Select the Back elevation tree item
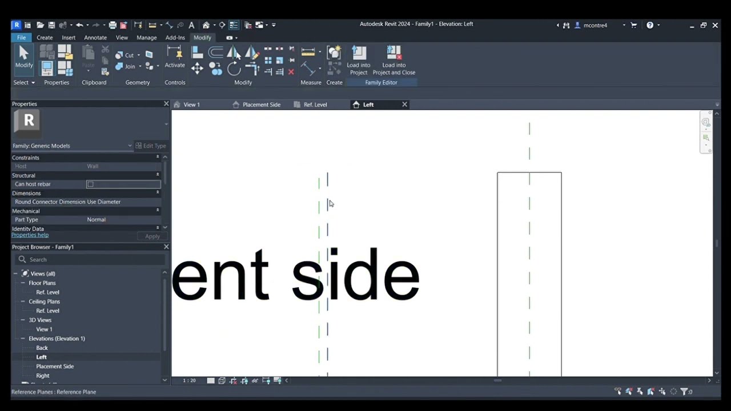This screenshot has height=411, width=731. click(x=42, y=348)
